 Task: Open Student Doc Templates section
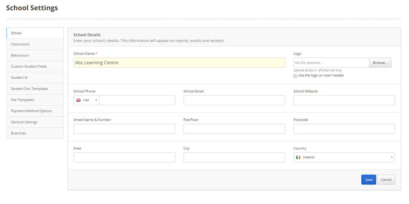35,89
